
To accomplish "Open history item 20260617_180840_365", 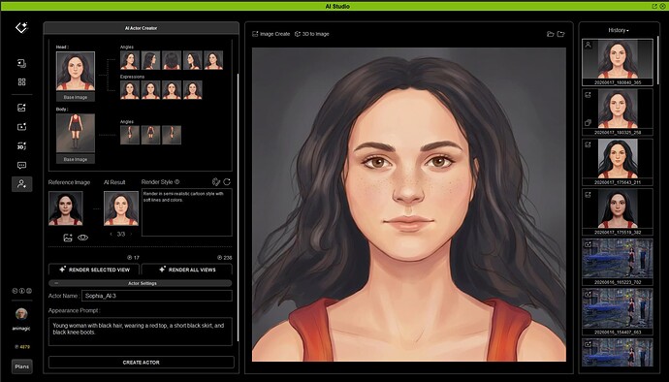I will pyautogui.click(x=618, y=62).
